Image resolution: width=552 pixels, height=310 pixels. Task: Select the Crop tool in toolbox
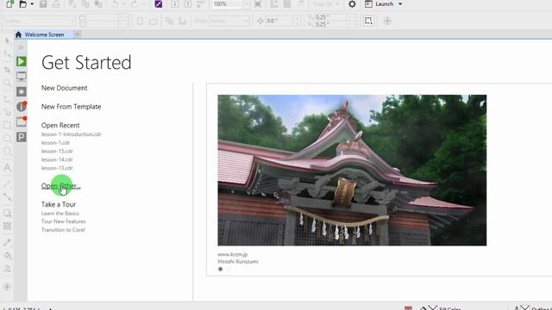(7, 70)
